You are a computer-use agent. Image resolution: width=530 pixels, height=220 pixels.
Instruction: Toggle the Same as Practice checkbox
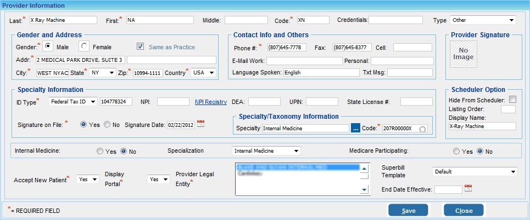(x=140, y=47)
